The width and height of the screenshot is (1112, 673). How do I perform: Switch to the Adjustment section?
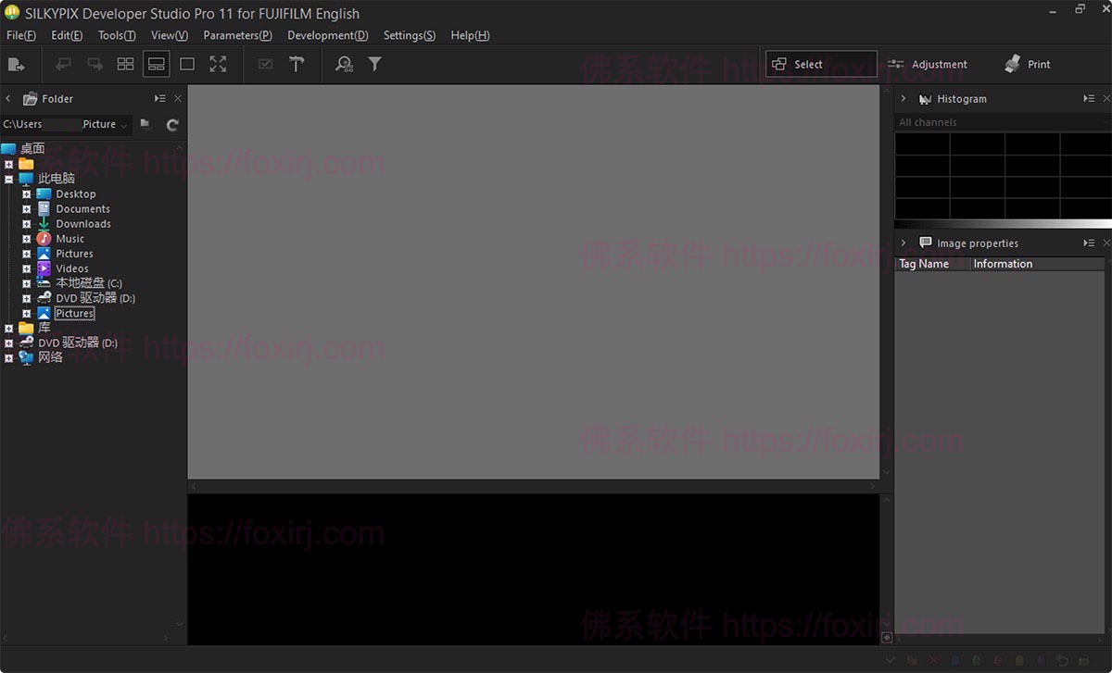[928, 64]
